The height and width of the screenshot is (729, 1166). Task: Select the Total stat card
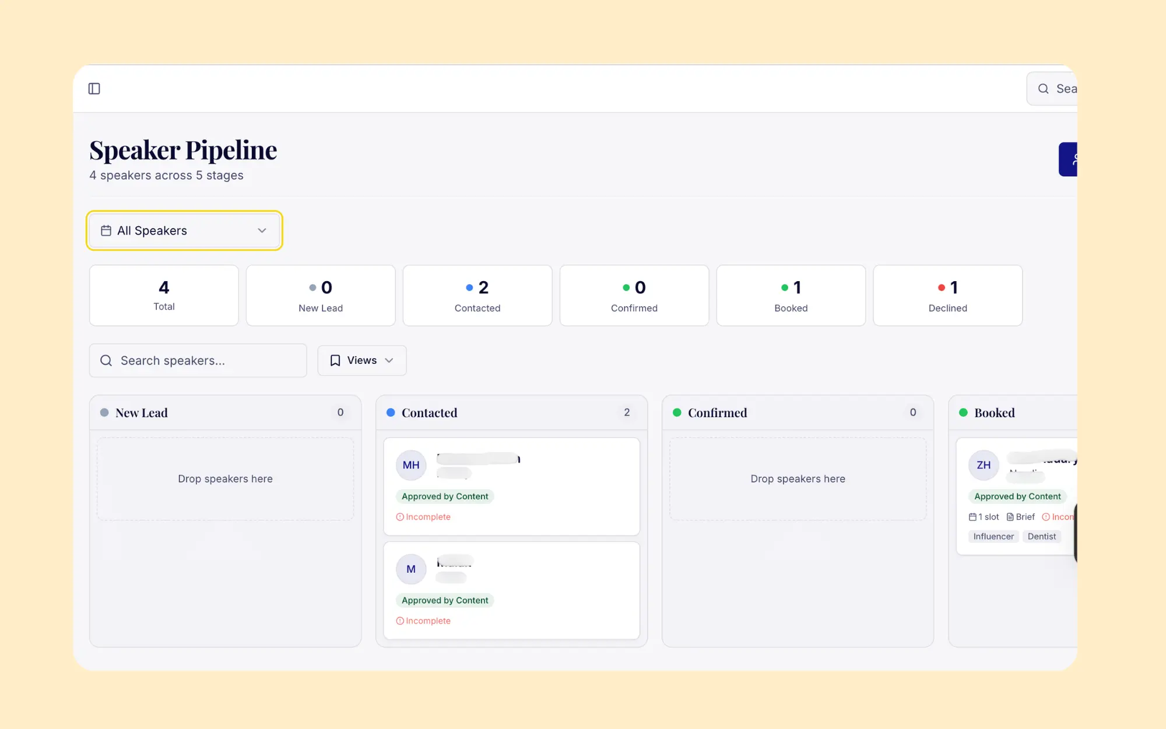click(x=164, y=295)
